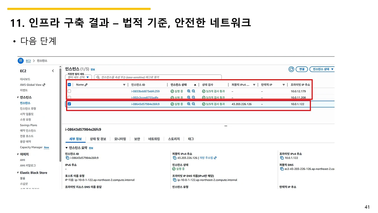Click the refresh instances icon
Screen dimensions: 378x213
(291, 69)
